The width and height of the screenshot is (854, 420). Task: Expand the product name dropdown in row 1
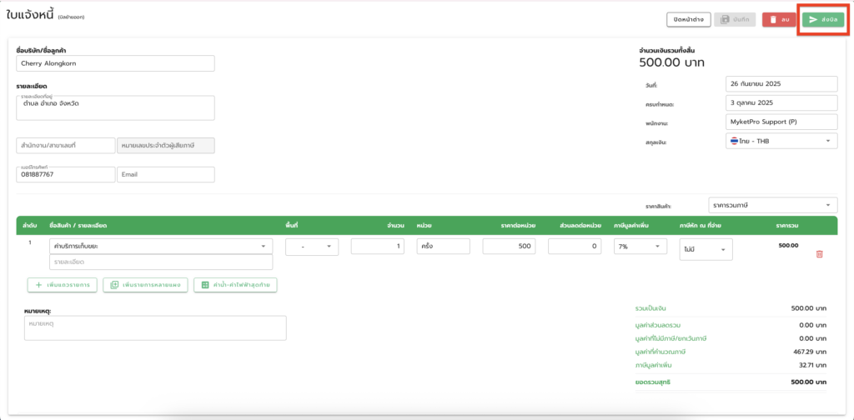coord(161,247)
